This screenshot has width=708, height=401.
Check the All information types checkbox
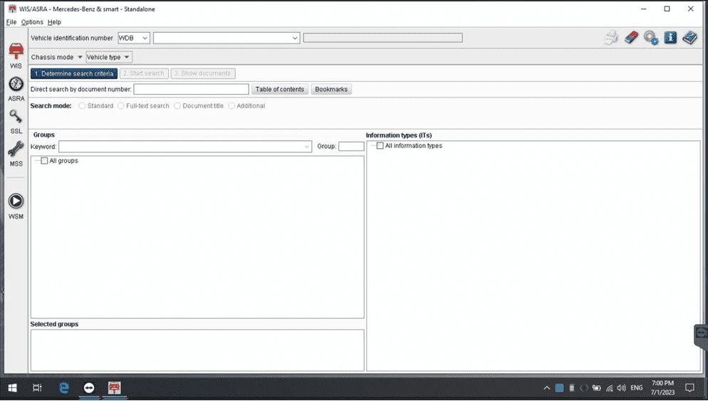point(380,146)
